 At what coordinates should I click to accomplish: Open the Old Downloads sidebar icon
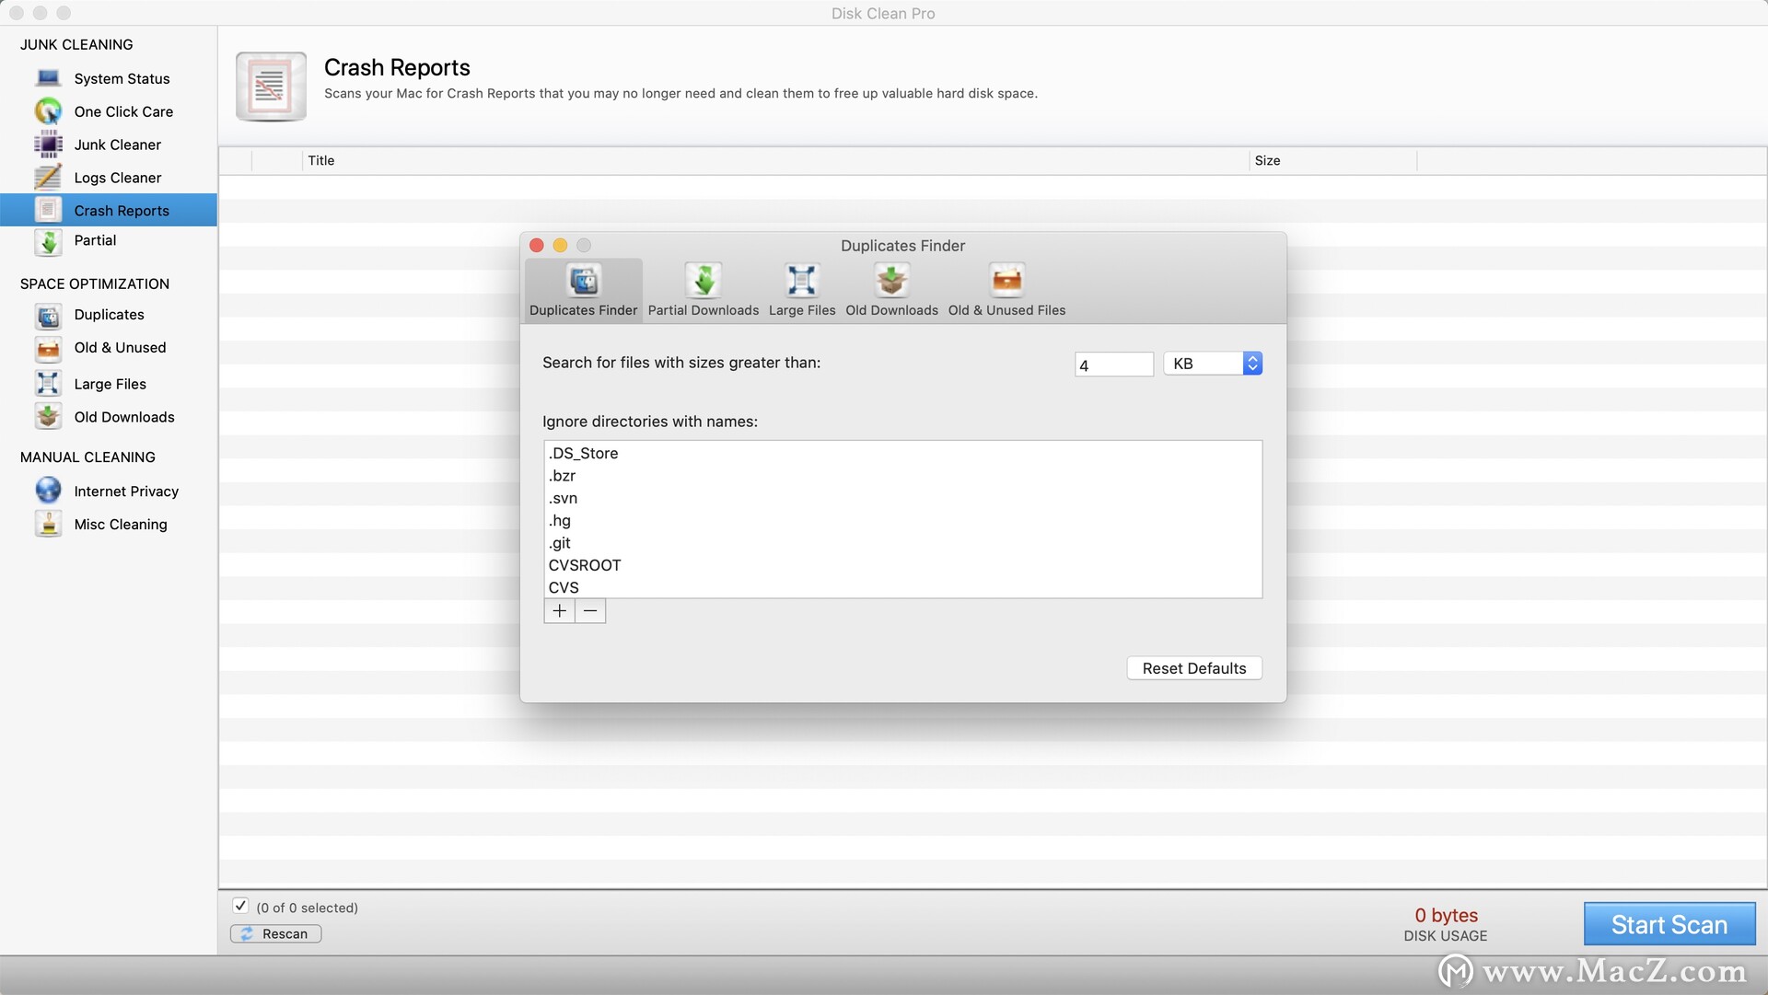coord(48,416)
